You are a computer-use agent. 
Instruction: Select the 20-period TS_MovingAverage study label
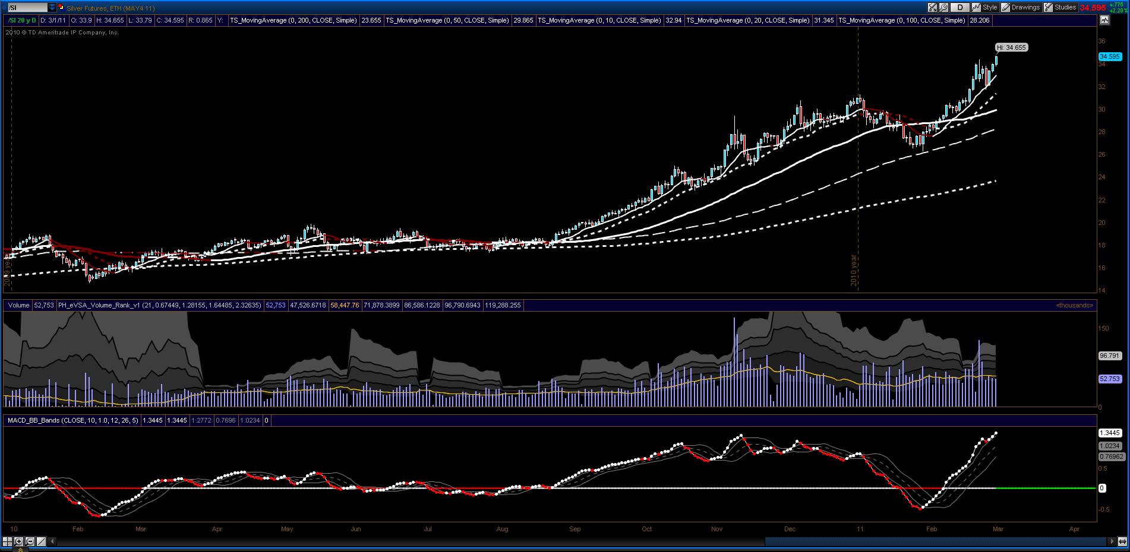tap(748, 20)
